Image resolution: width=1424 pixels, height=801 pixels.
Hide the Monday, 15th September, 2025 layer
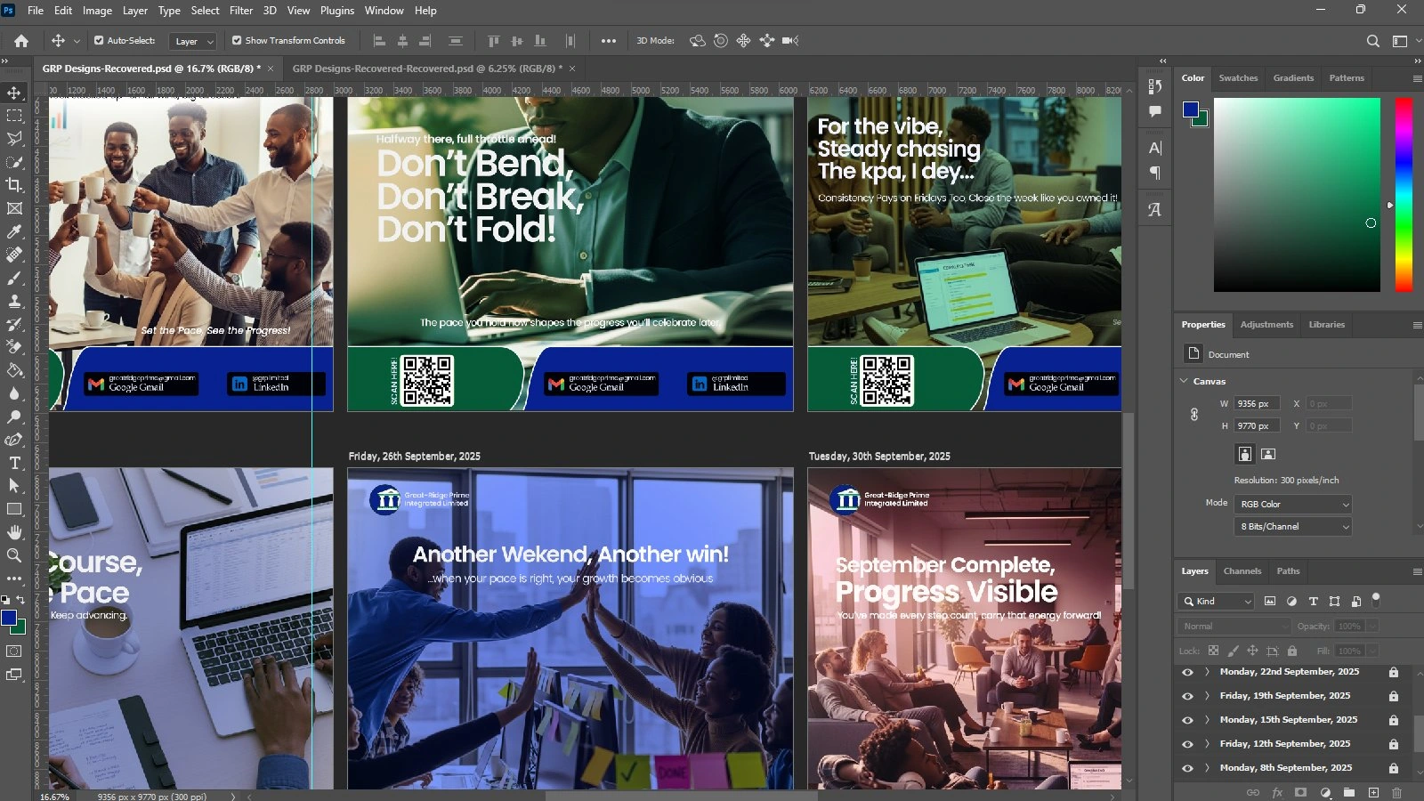click(1187, 720)
